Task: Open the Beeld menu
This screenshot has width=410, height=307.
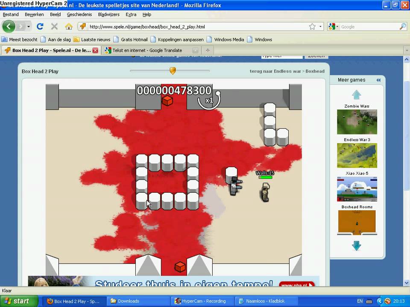Action: pyautogui.click(x=56, y=14)
